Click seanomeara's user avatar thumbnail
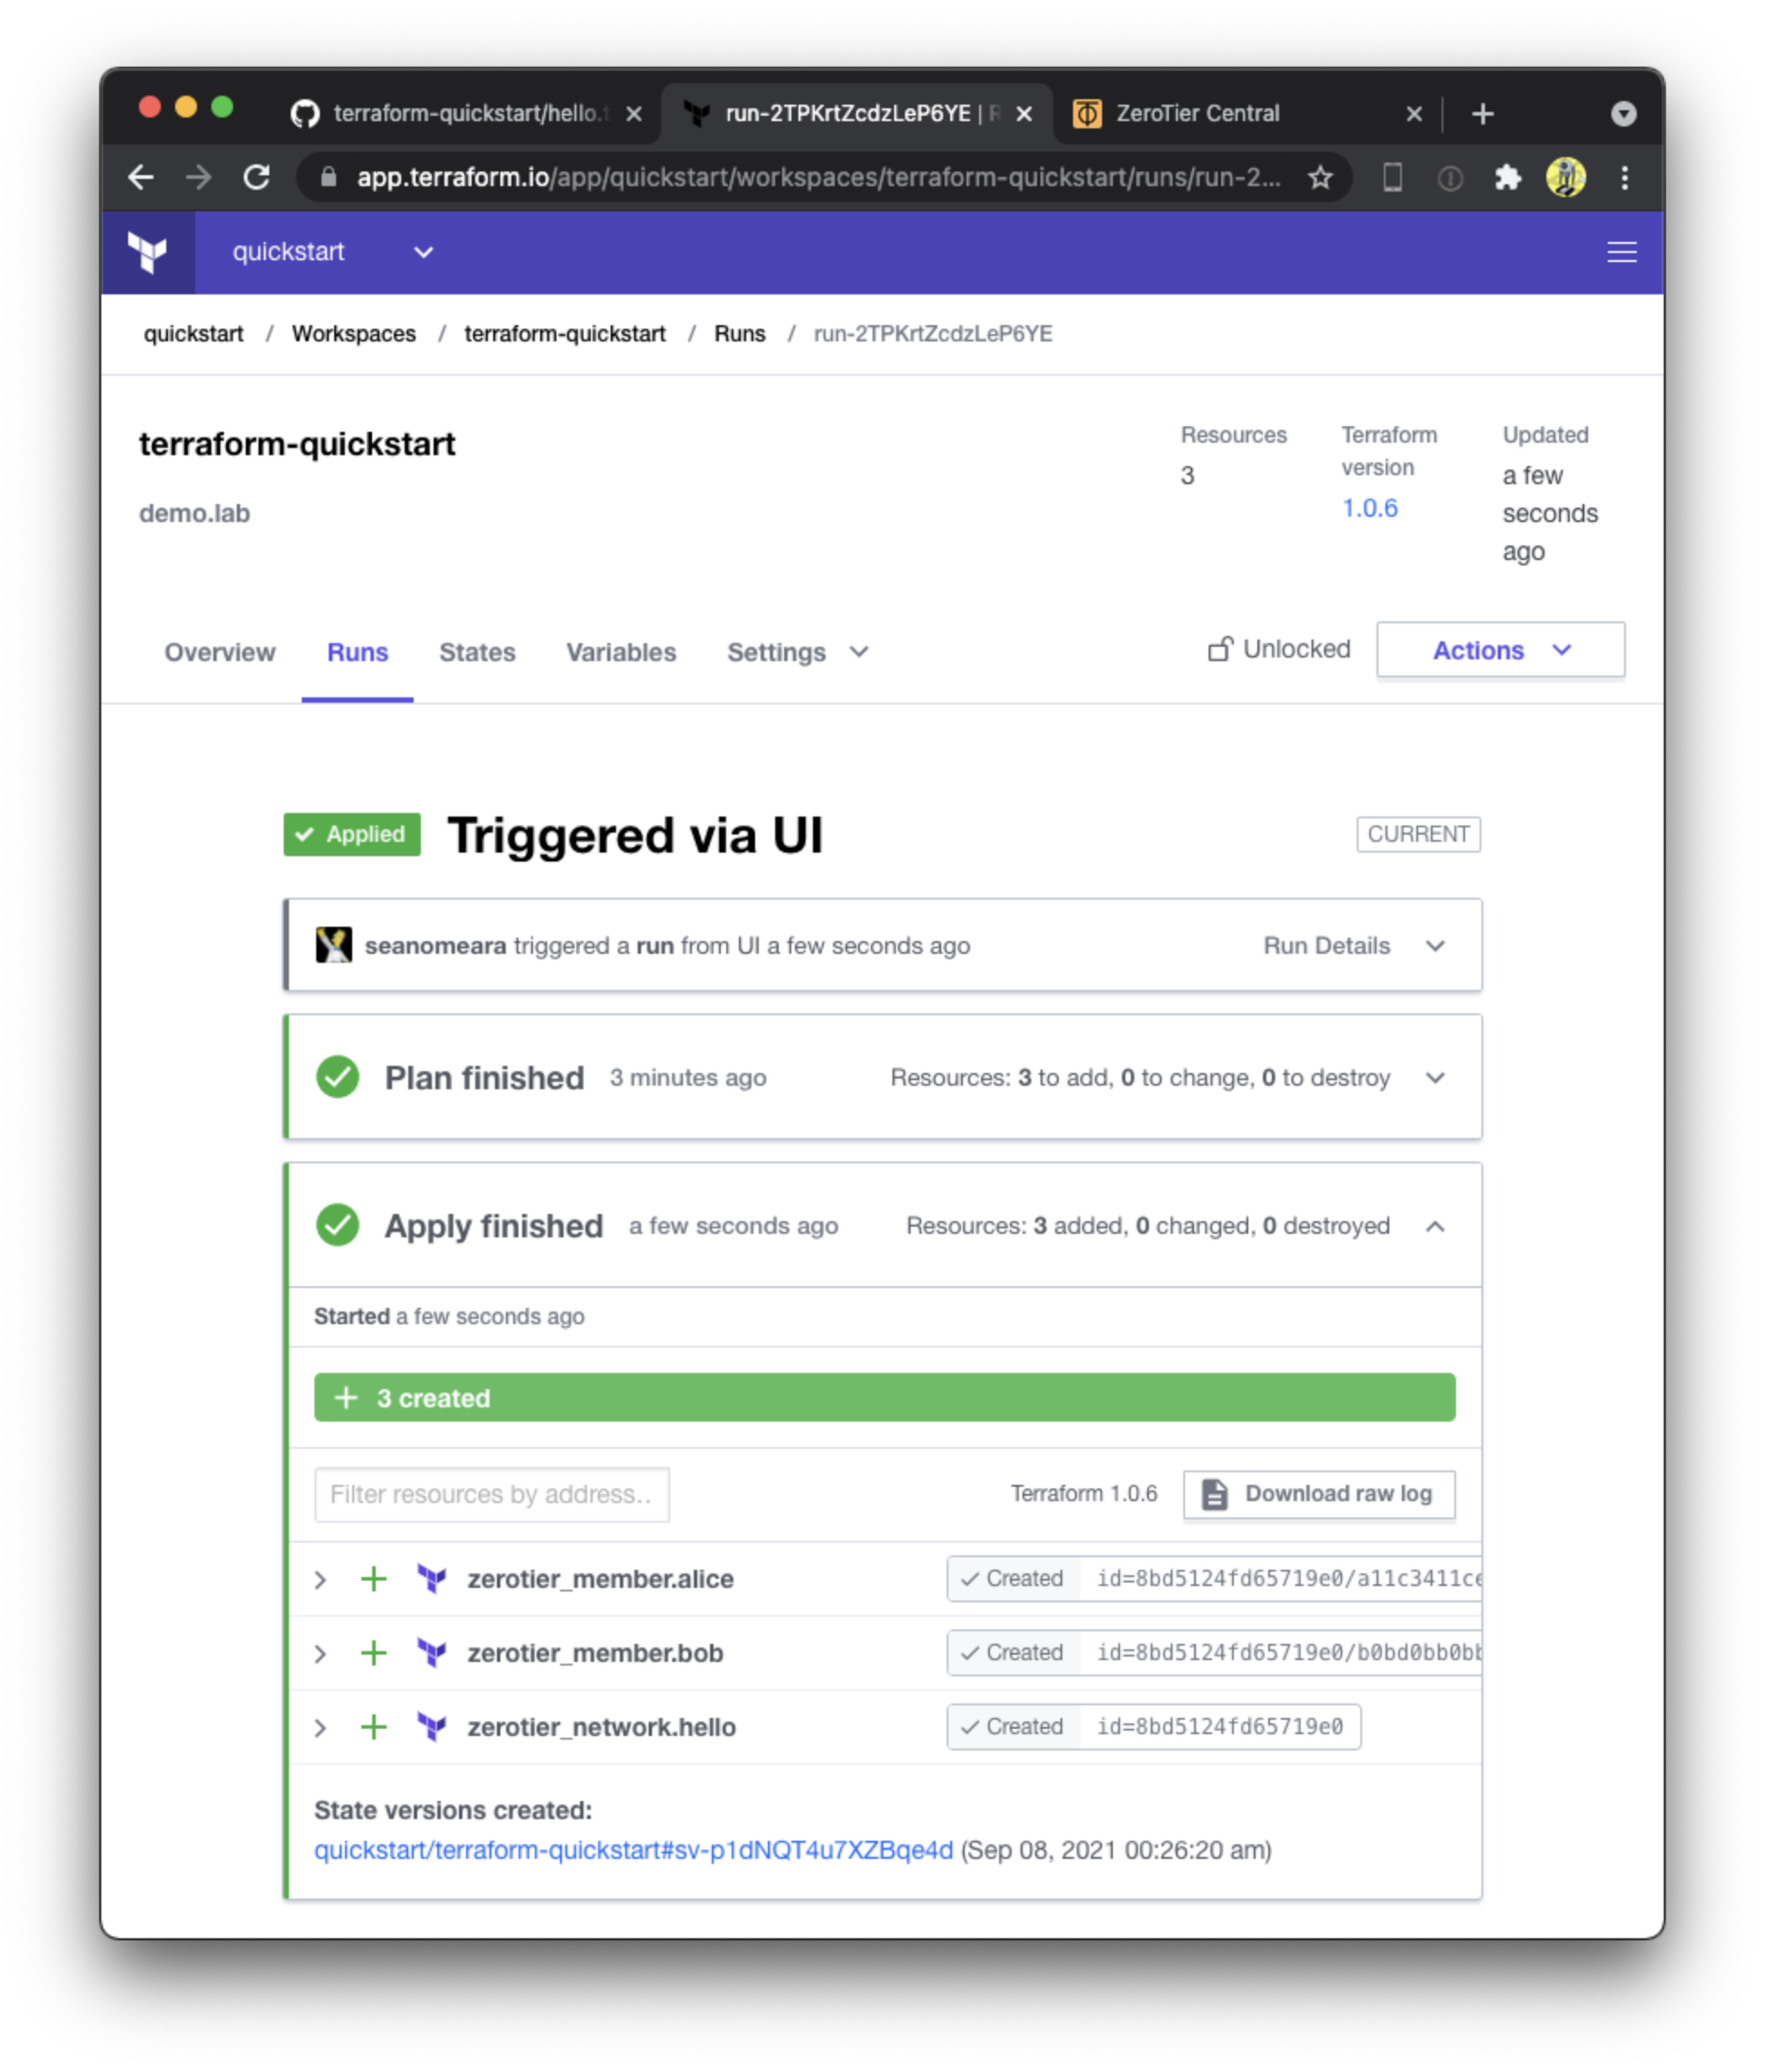The image size is (1765, 2072). click(x=334, y=945)
